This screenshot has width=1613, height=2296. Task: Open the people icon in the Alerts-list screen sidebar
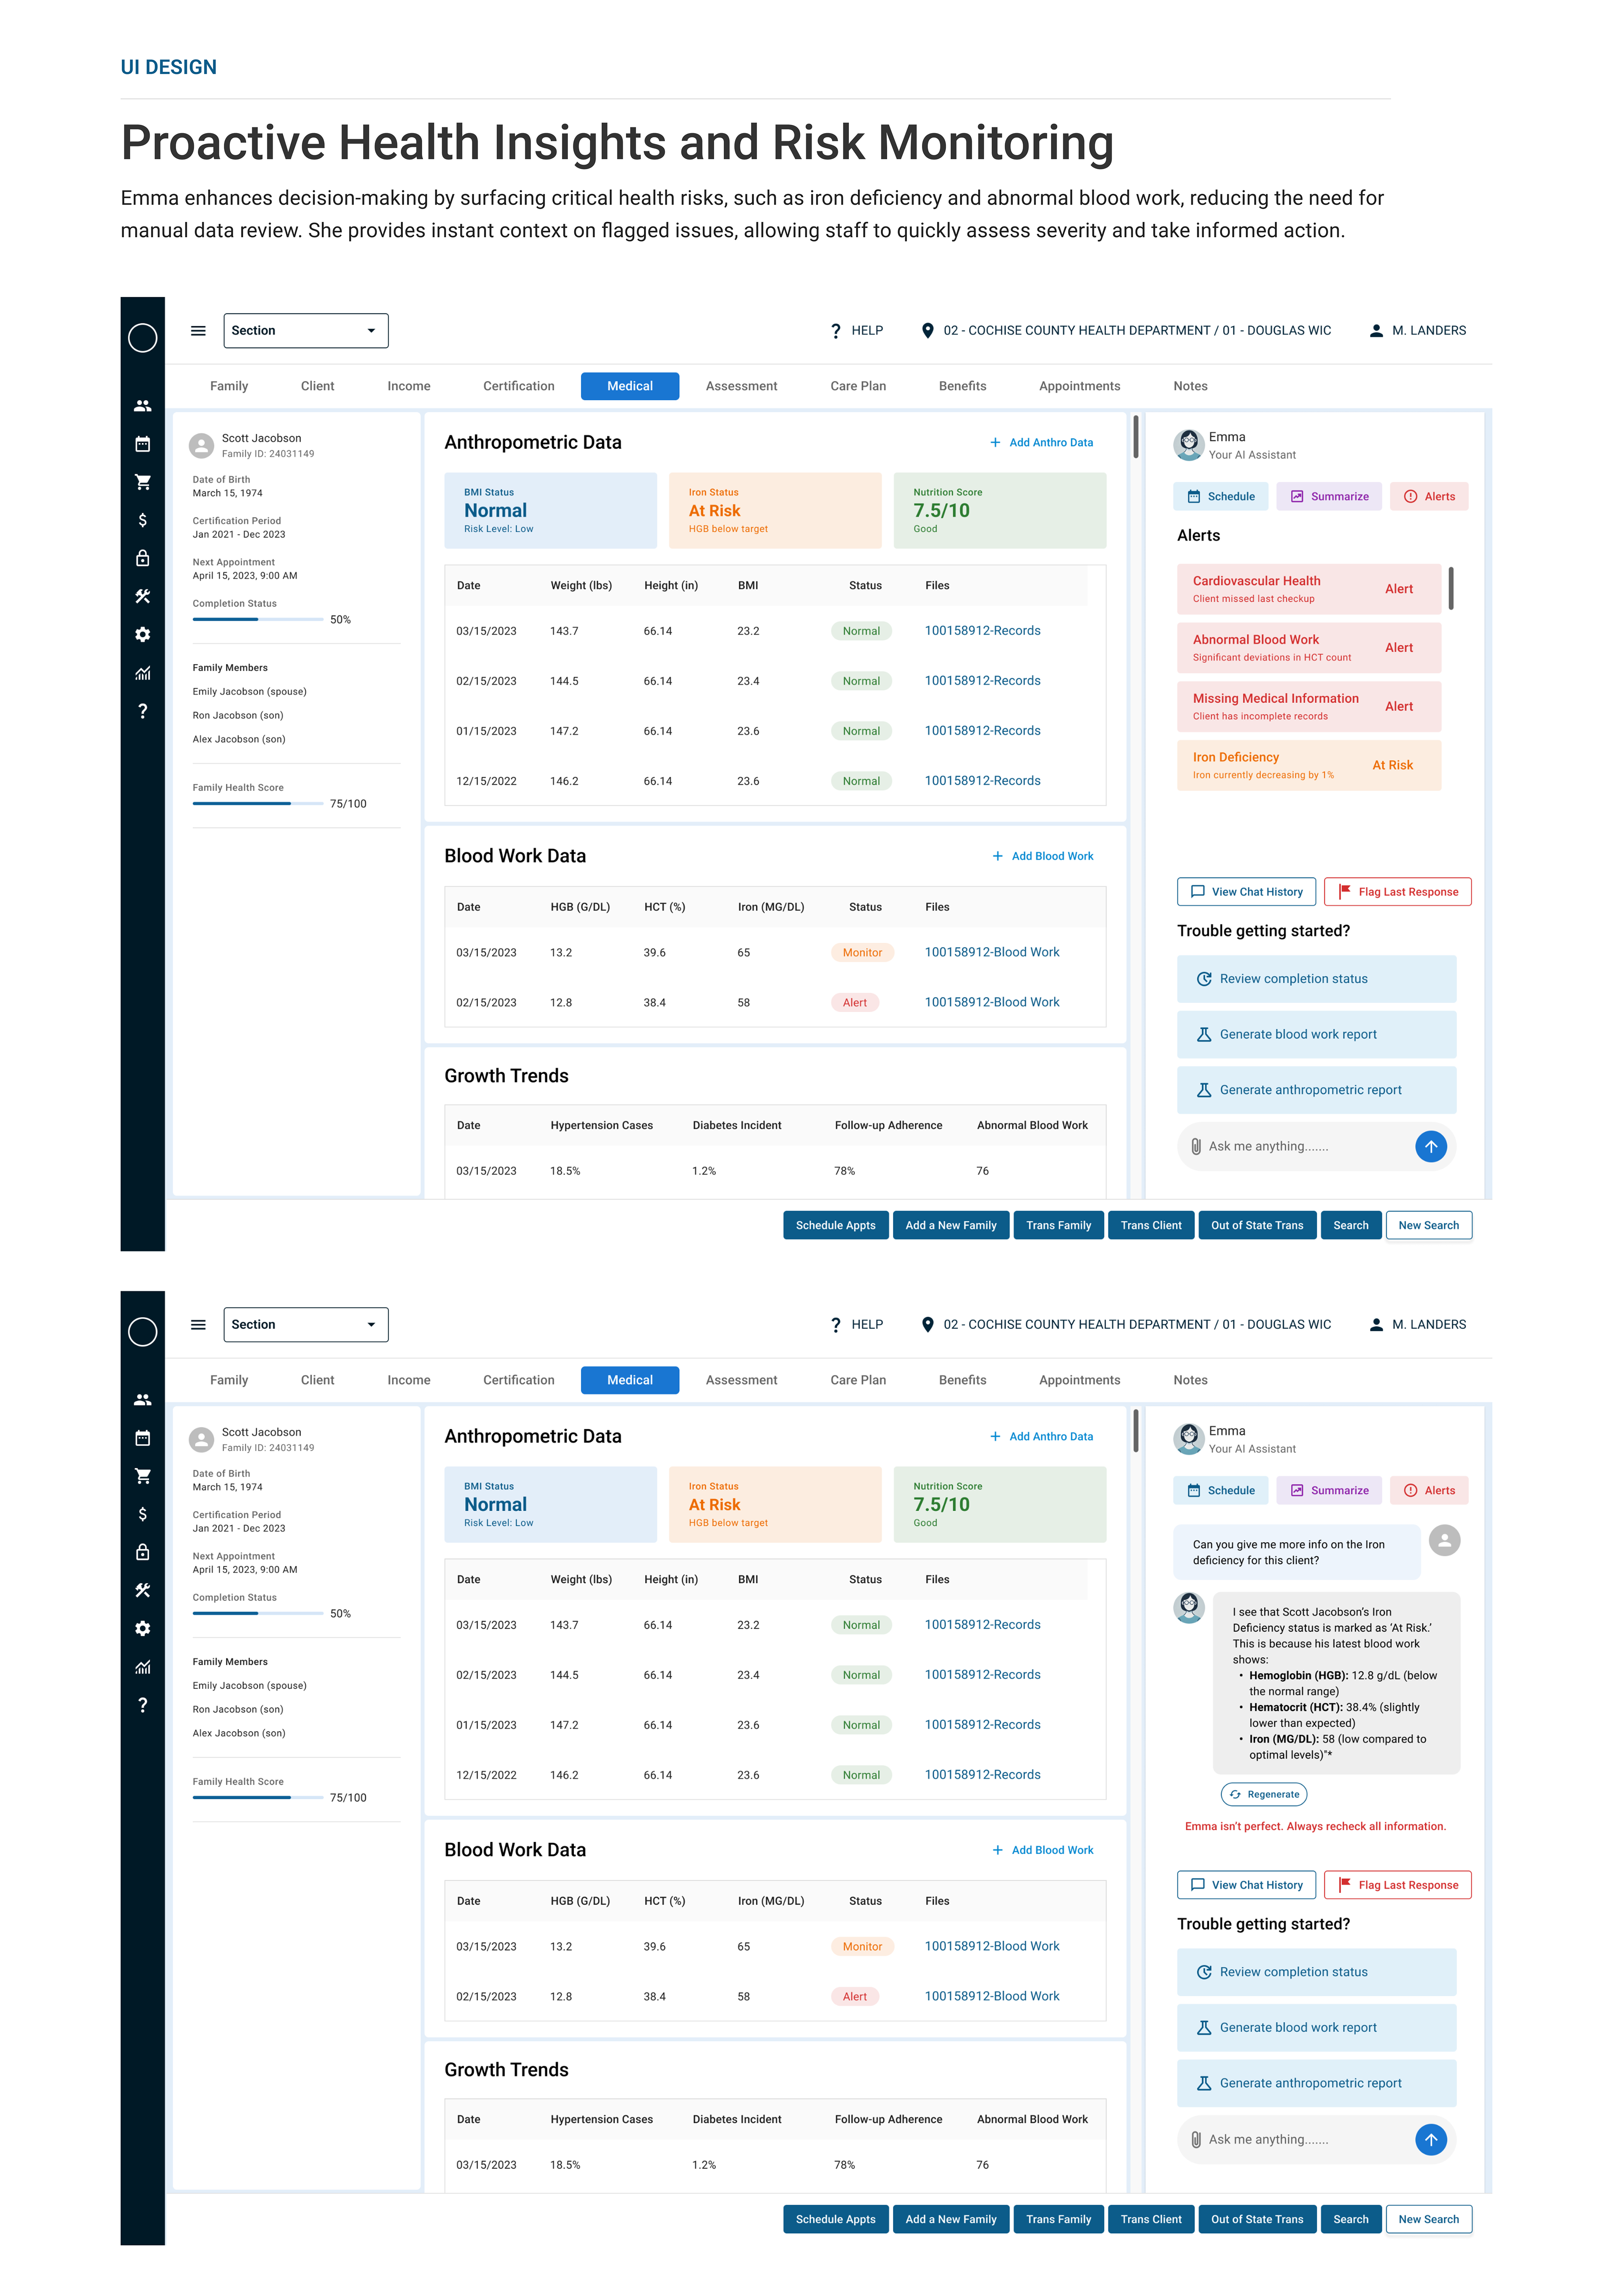[x=142, y=406]
